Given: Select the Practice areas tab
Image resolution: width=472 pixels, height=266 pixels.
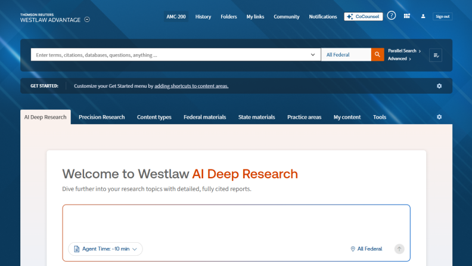Looking at the screenshot, I should pos(304,117).
